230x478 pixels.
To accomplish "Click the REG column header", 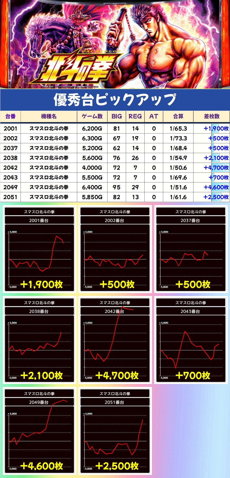I will coord(135,117).
